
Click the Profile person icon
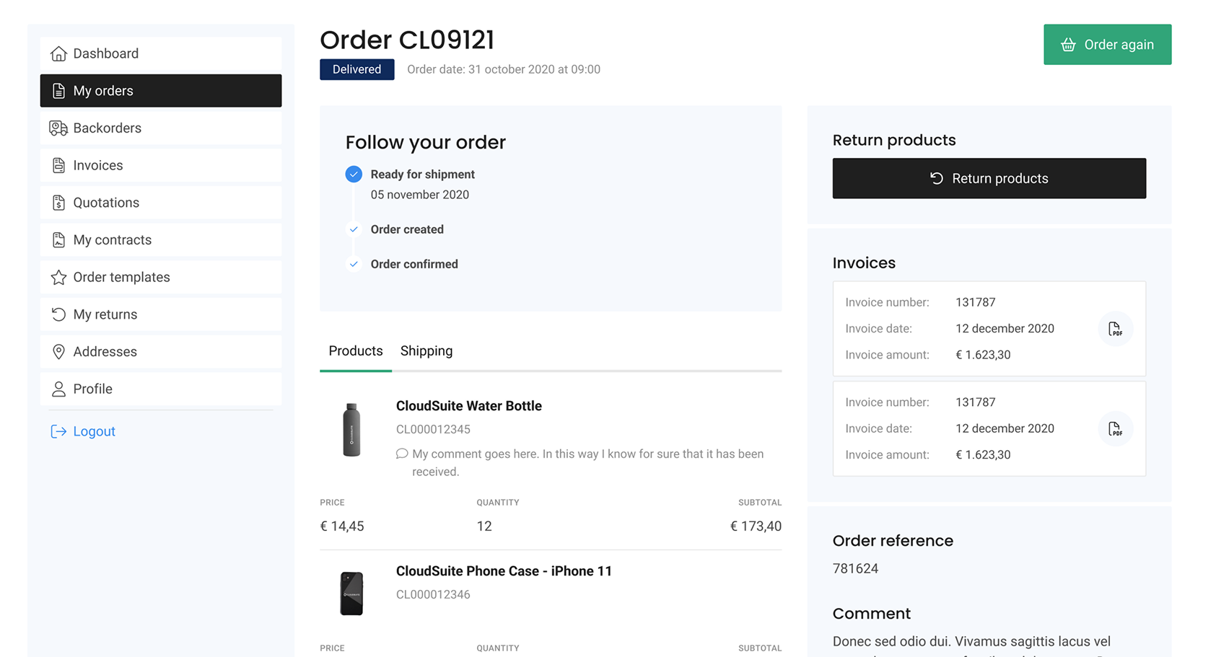(58, 389)
